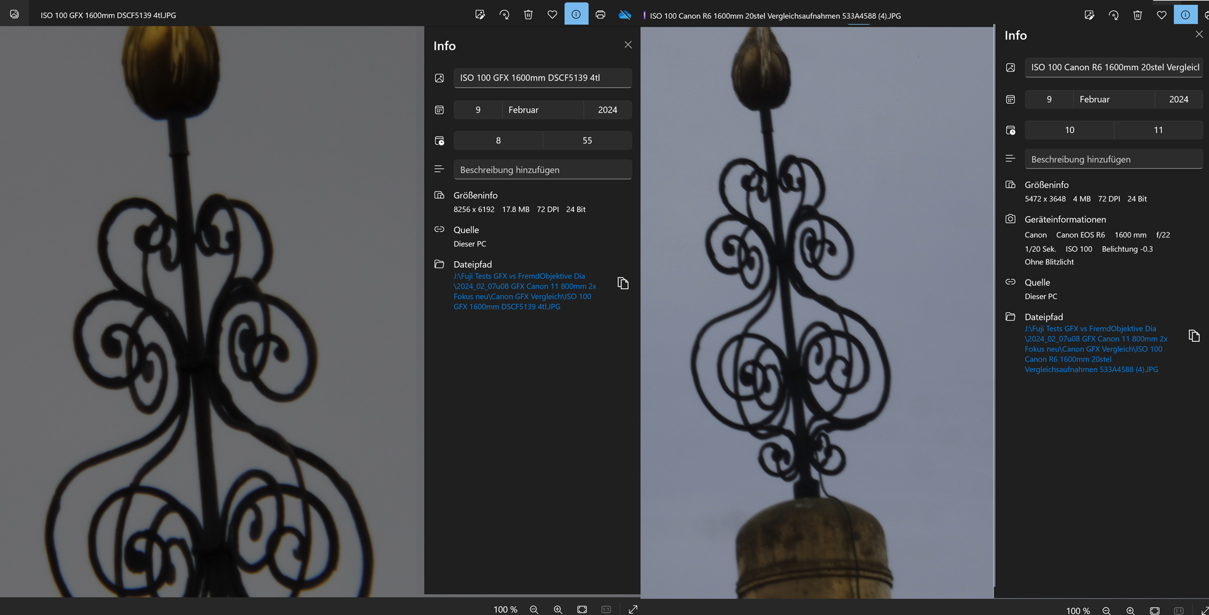Rotate the GFX photo in left window
Image resolution: width=1209 pixels, height=615 pixels.
(x=504, y=14)
